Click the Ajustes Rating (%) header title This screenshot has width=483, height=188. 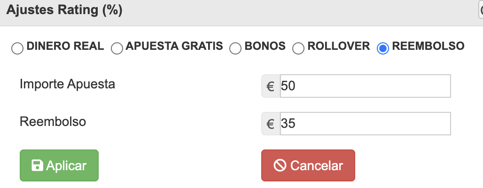[64, 10]
